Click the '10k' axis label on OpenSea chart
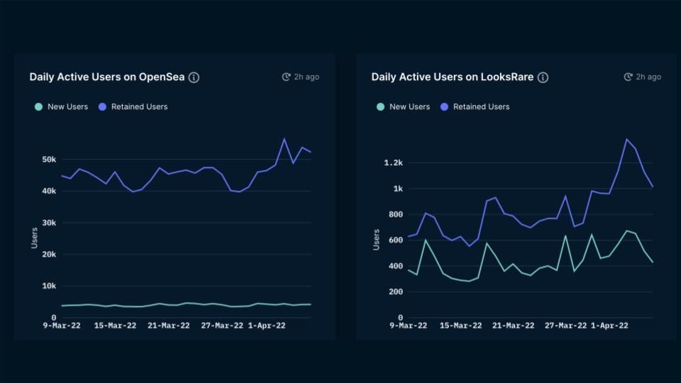Viewport: 681px width, 383px height. coord(49,286)
